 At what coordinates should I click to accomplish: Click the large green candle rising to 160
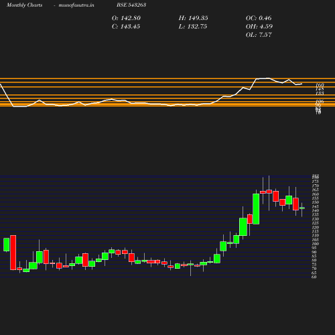[256, 209]
